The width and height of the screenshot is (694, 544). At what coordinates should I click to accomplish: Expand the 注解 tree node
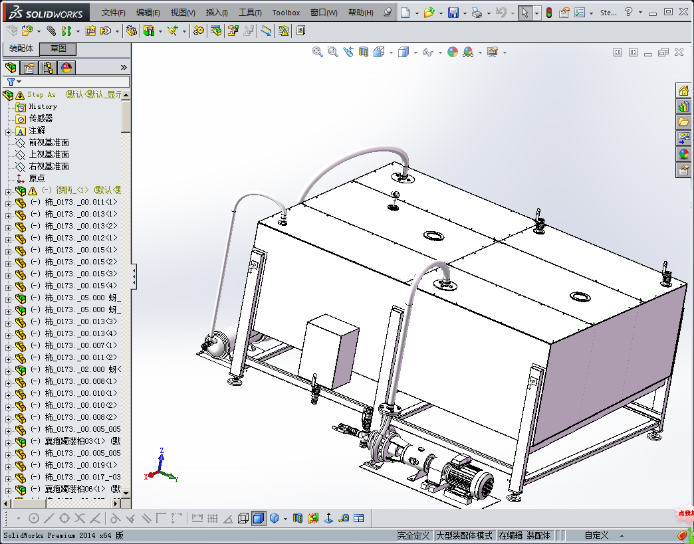8,131
